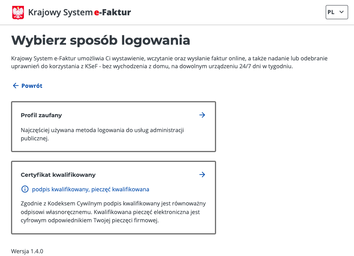The width and height of the screenshot is (354, 256).
Task: Click the arrow icon on Certyfikat kwalifikowany
Action: [x=202, y=174]
